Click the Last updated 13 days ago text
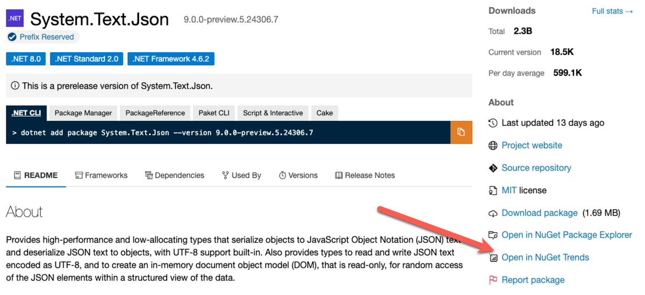The width and height of the screenshot is (645, 295). tap(553, 123)
